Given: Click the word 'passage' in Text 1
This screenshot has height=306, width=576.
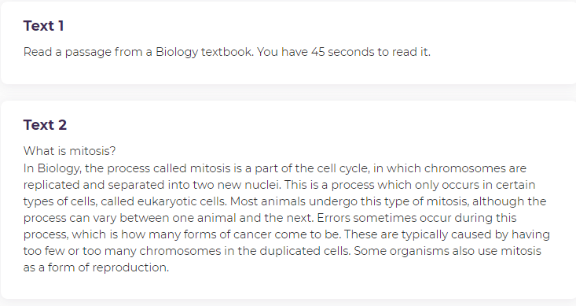Looking at the screenshot, I should 88,52.
